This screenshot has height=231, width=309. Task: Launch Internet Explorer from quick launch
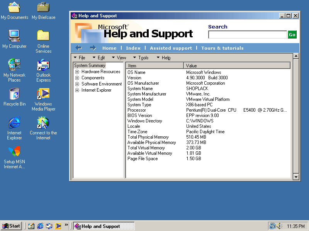pyautogui.click(x=40, y=226)
